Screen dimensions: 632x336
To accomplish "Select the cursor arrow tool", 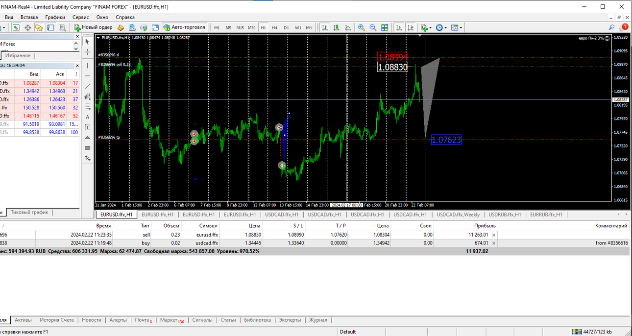I will click(x=88, y=42).
